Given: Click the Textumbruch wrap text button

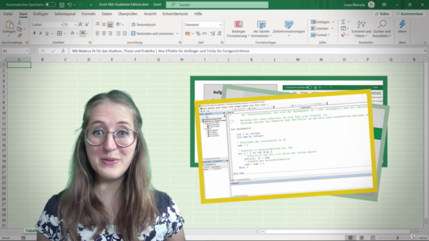Looking at the screenshot, I should (x=143, y=25).
